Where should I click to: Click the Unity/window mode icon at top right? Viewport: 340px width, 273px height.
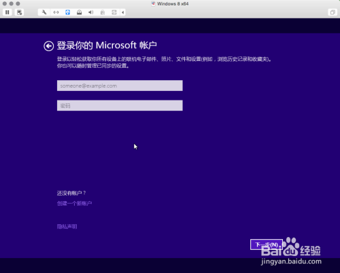tap(333, 12)
